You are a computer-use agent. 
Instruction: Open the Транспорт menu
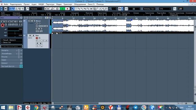(68, 4)
